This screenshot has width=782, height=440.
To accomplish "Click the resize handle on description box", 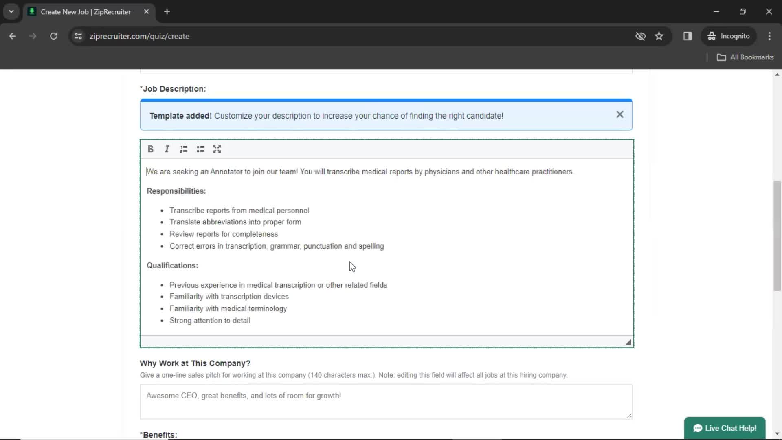I will click(629, 342).
